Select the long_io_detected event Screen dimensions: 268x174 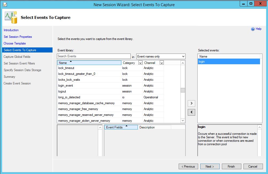tap(110, 97)
